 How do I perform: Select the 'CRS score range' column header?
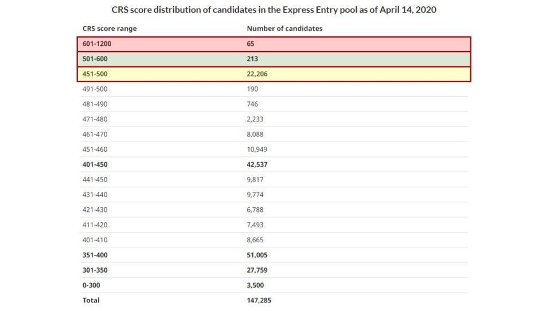110,29
